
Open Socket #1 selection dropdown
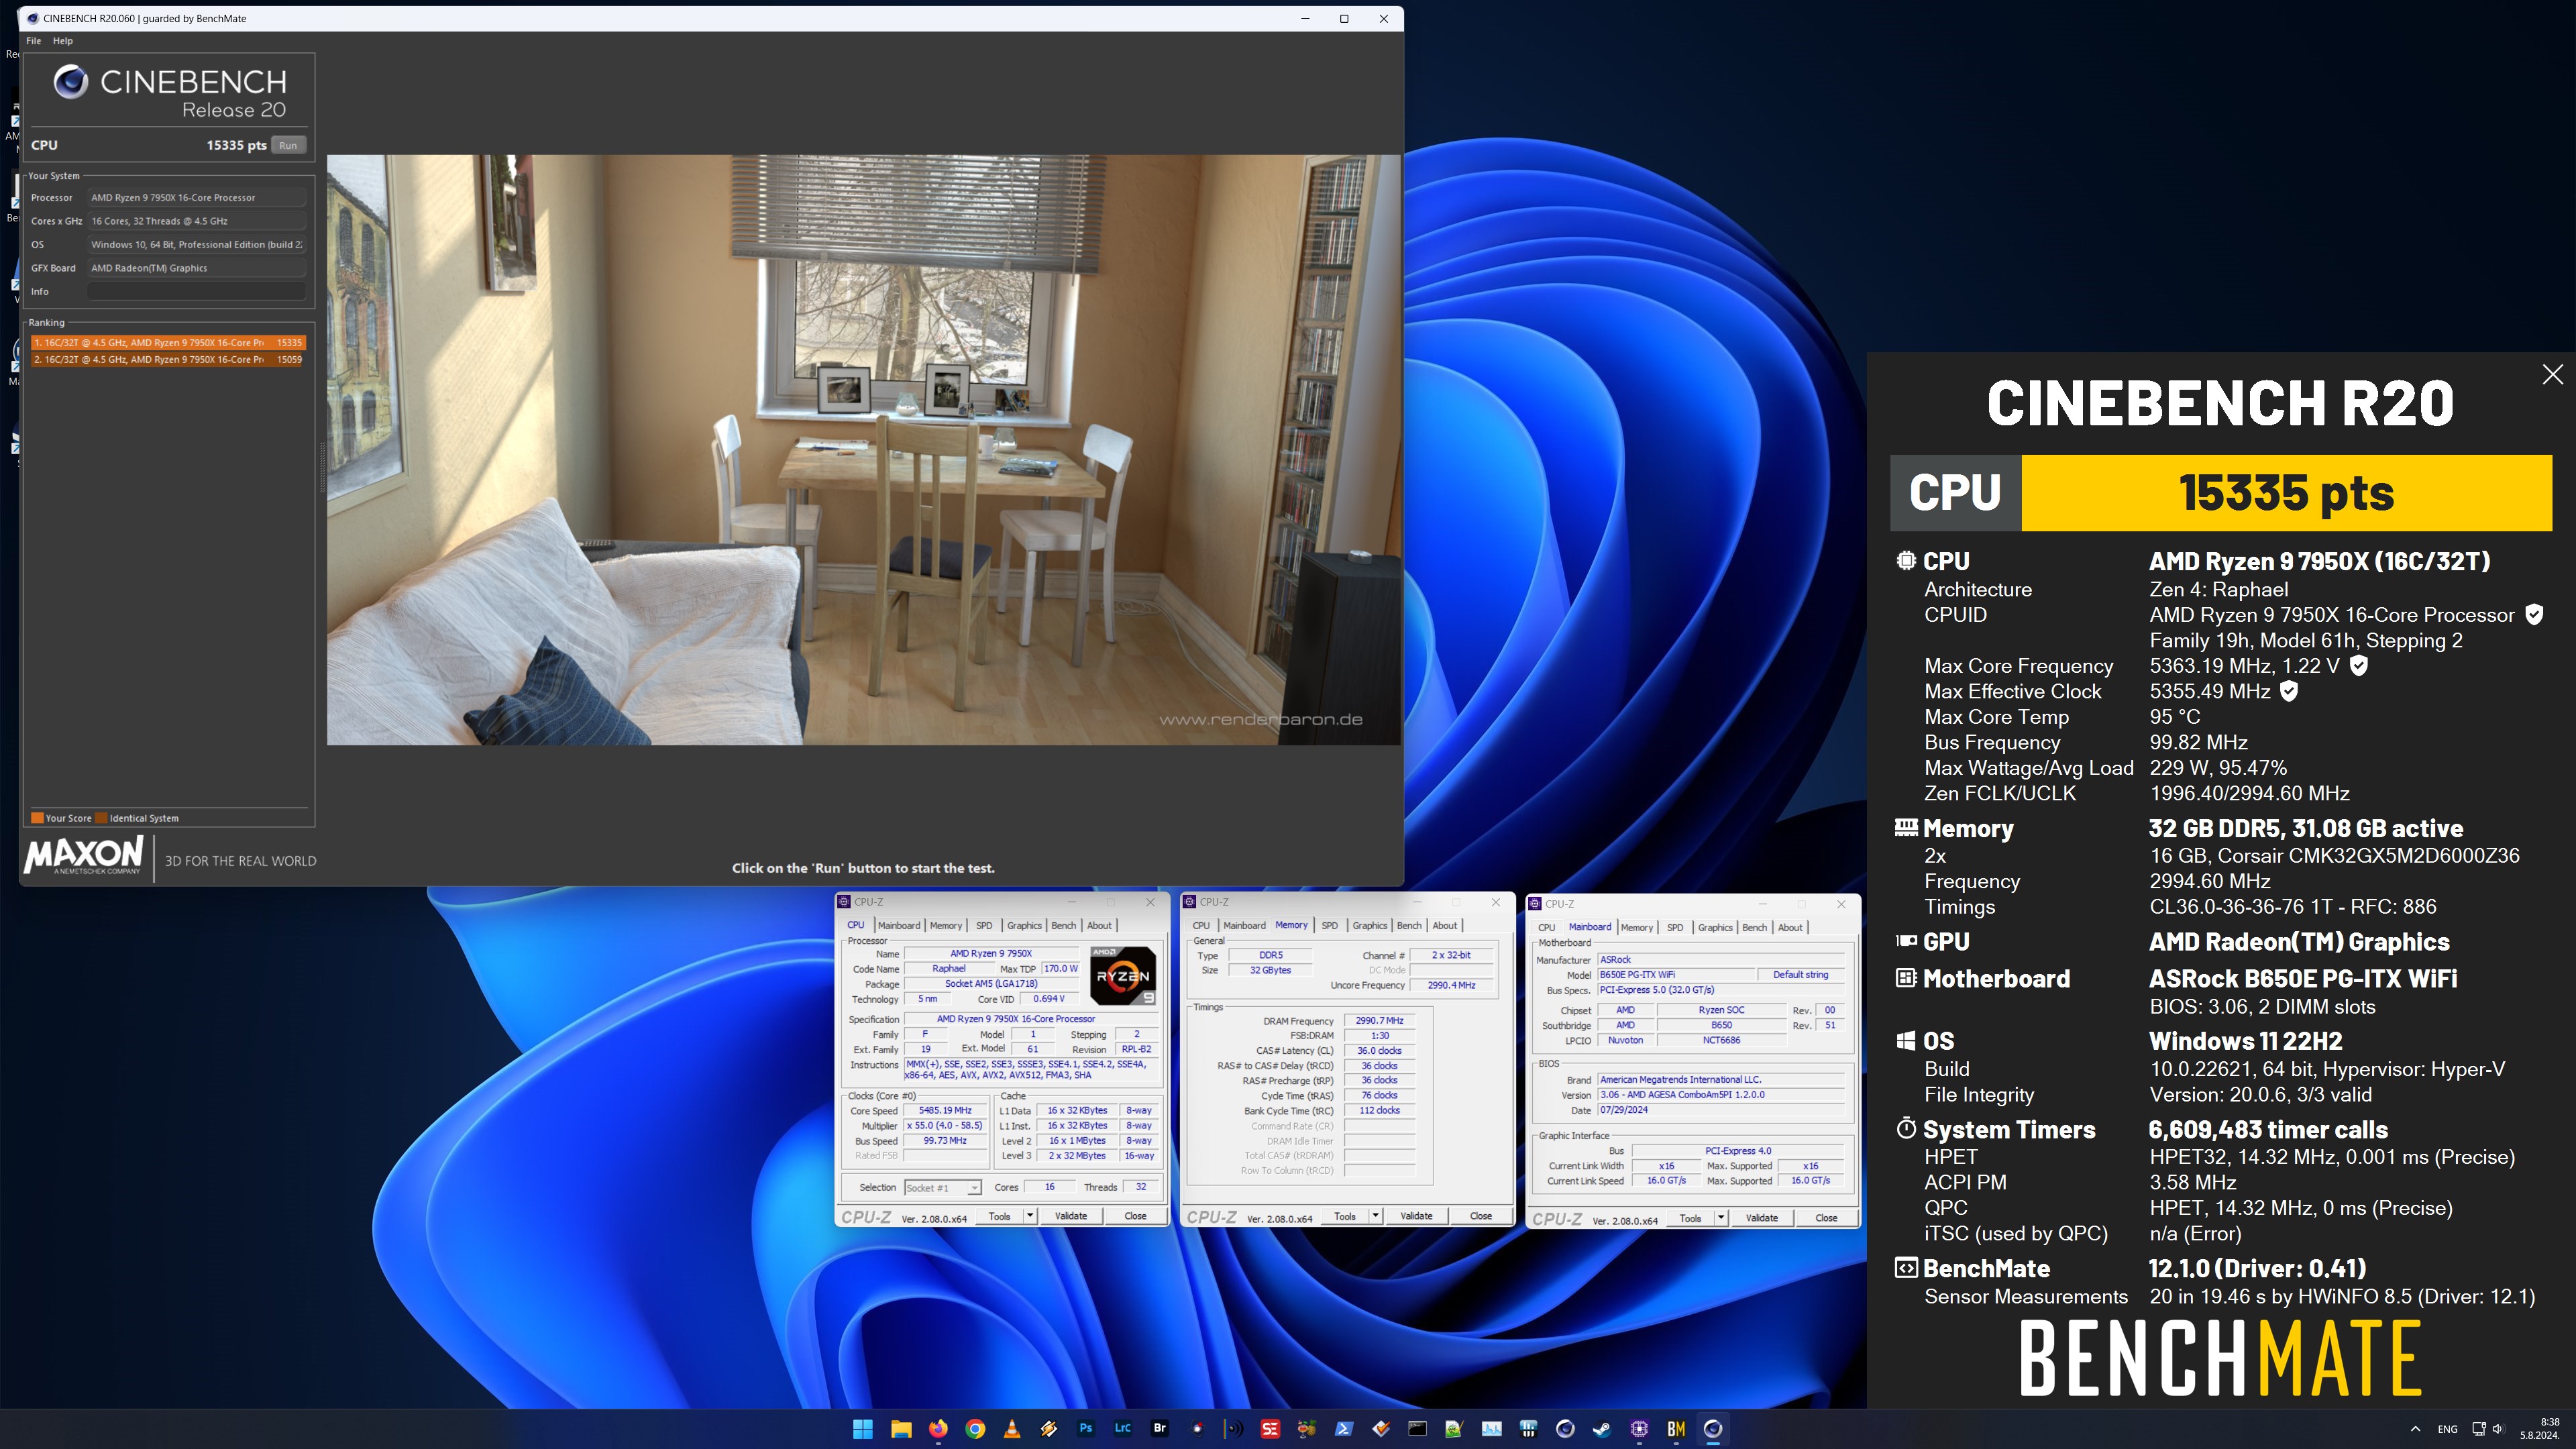(x=942, y=1188)
